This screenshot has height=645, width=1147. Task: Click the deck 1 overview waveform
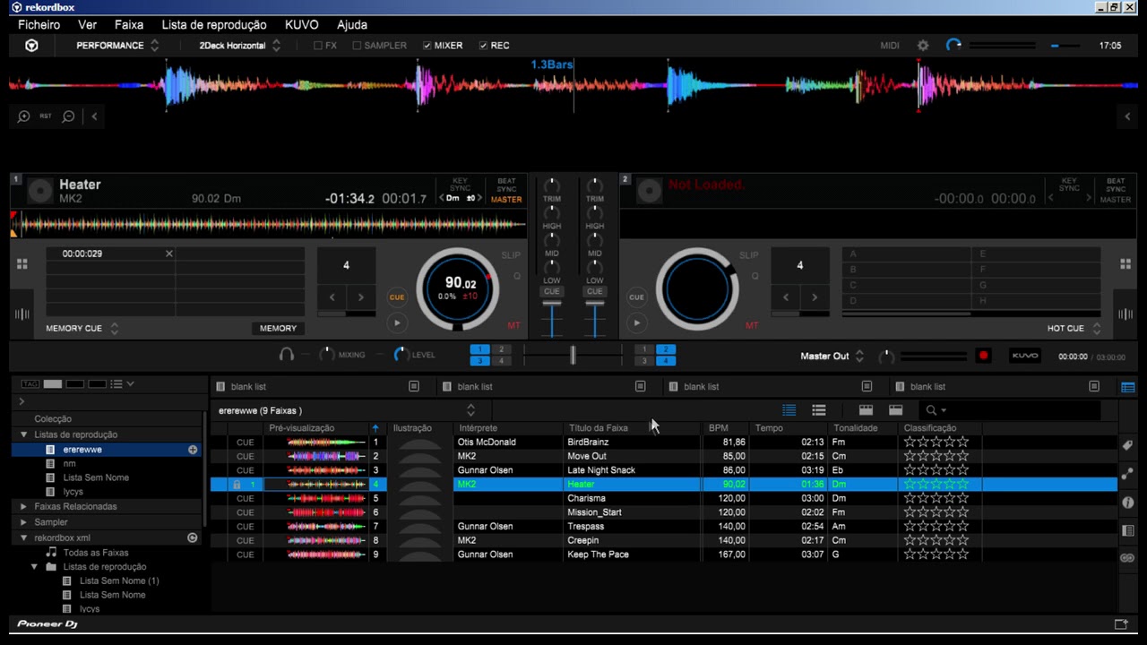tap(269, 224)
